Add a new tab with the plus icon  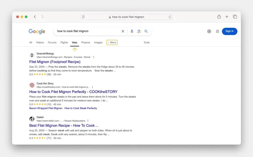coord(227,17)
